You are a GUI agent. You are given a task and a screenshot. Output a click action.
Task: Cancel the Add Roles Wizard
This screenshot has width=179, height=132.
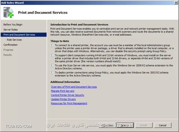tap(163, 125)
